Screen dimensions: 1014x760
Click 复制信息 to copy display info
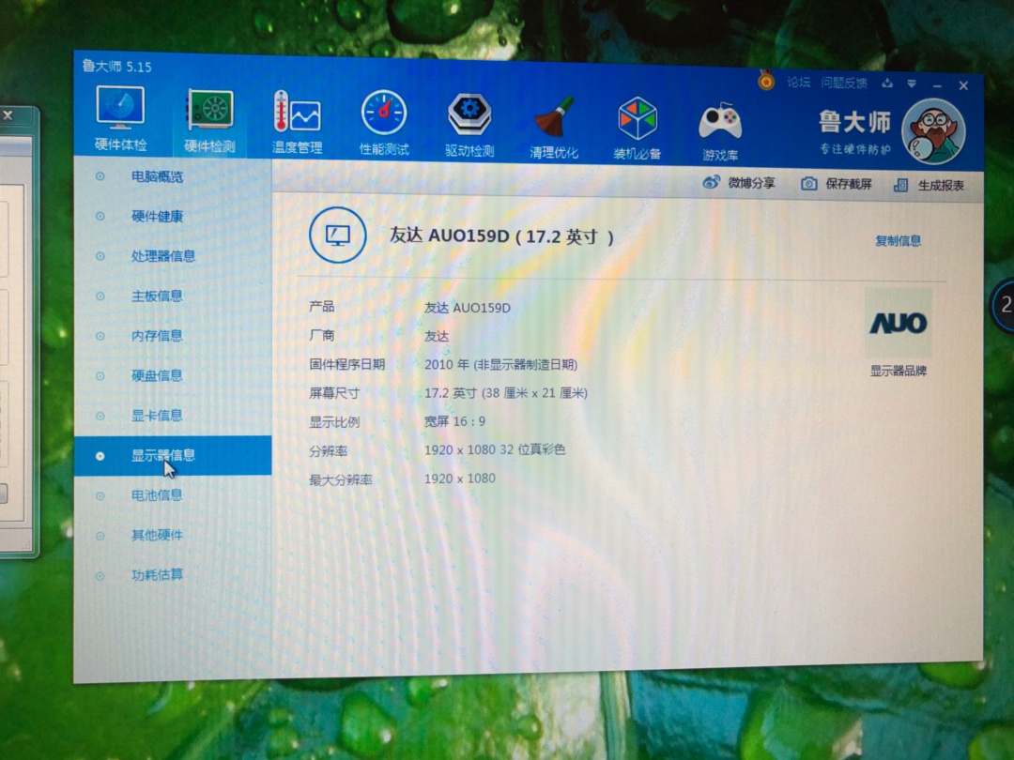898,241
